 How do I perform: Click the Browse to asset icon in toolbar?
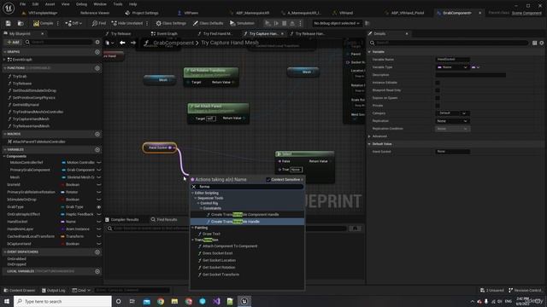[x=21, y=23]
